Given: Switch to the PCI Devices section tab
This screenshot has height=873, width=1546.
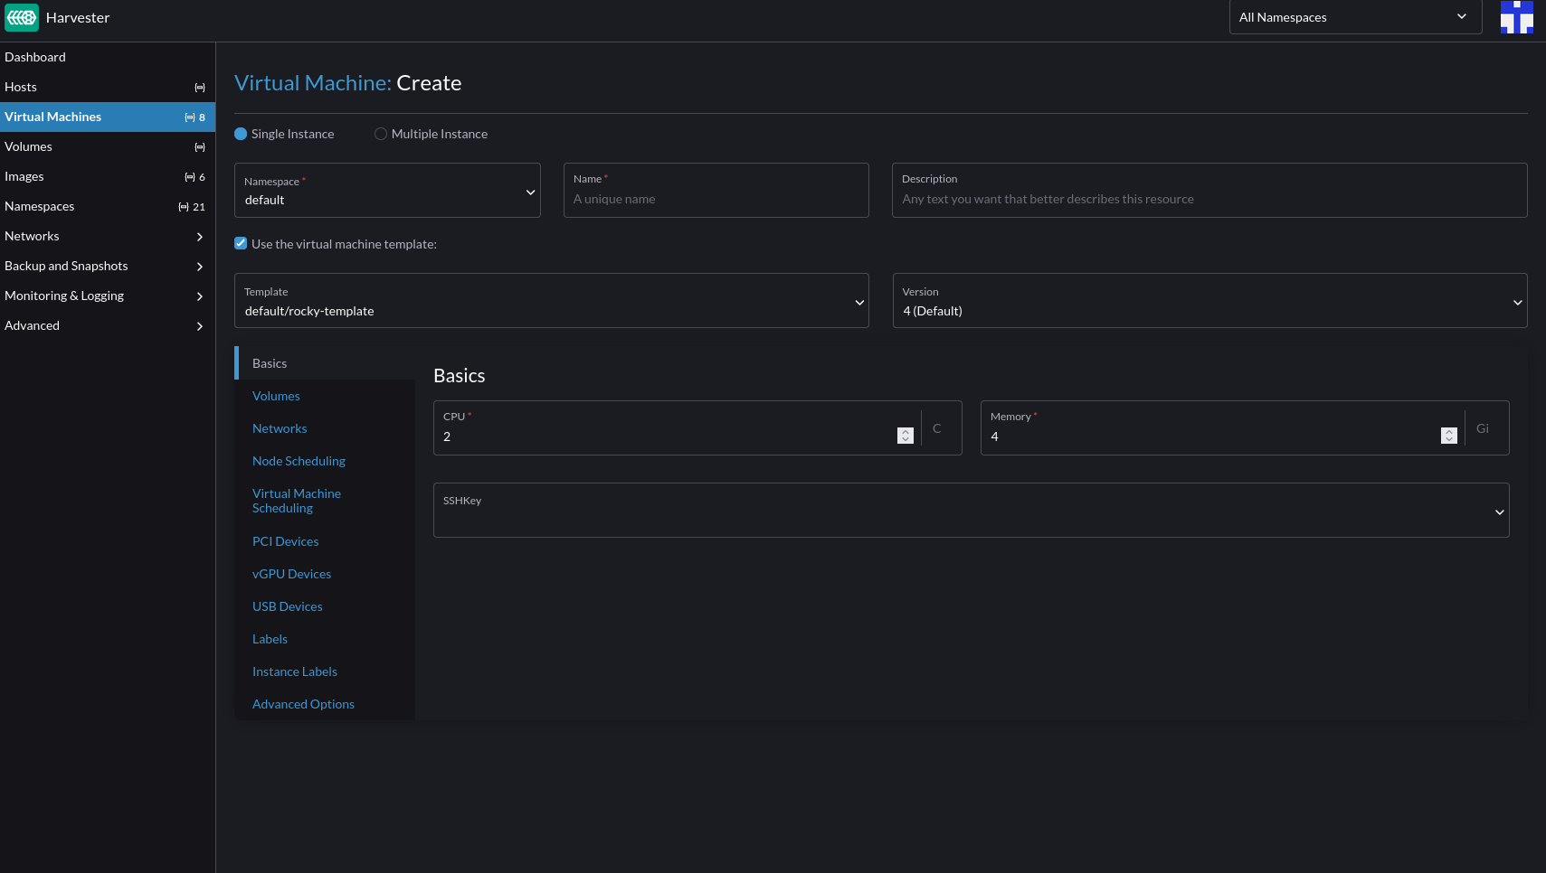Looking at the screenshot, I should pyautogui.click(x=285, y=541).
